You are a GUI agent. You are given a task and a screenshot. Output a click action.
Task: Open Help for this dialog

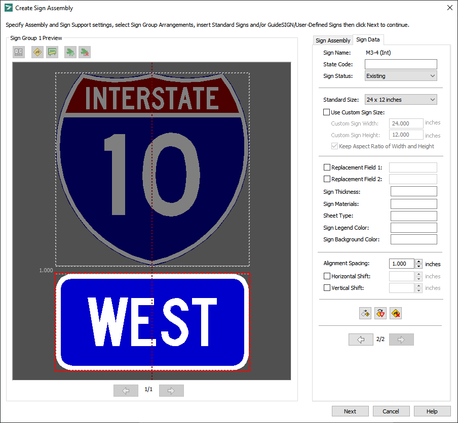pos(432,411)
